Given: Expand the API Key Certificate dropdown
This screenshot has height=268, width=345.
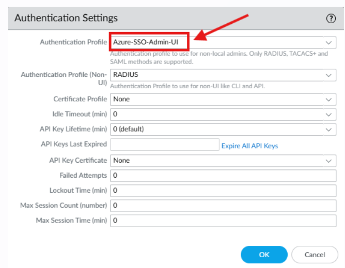Looking at the screenshot, I should click(328, 161).
